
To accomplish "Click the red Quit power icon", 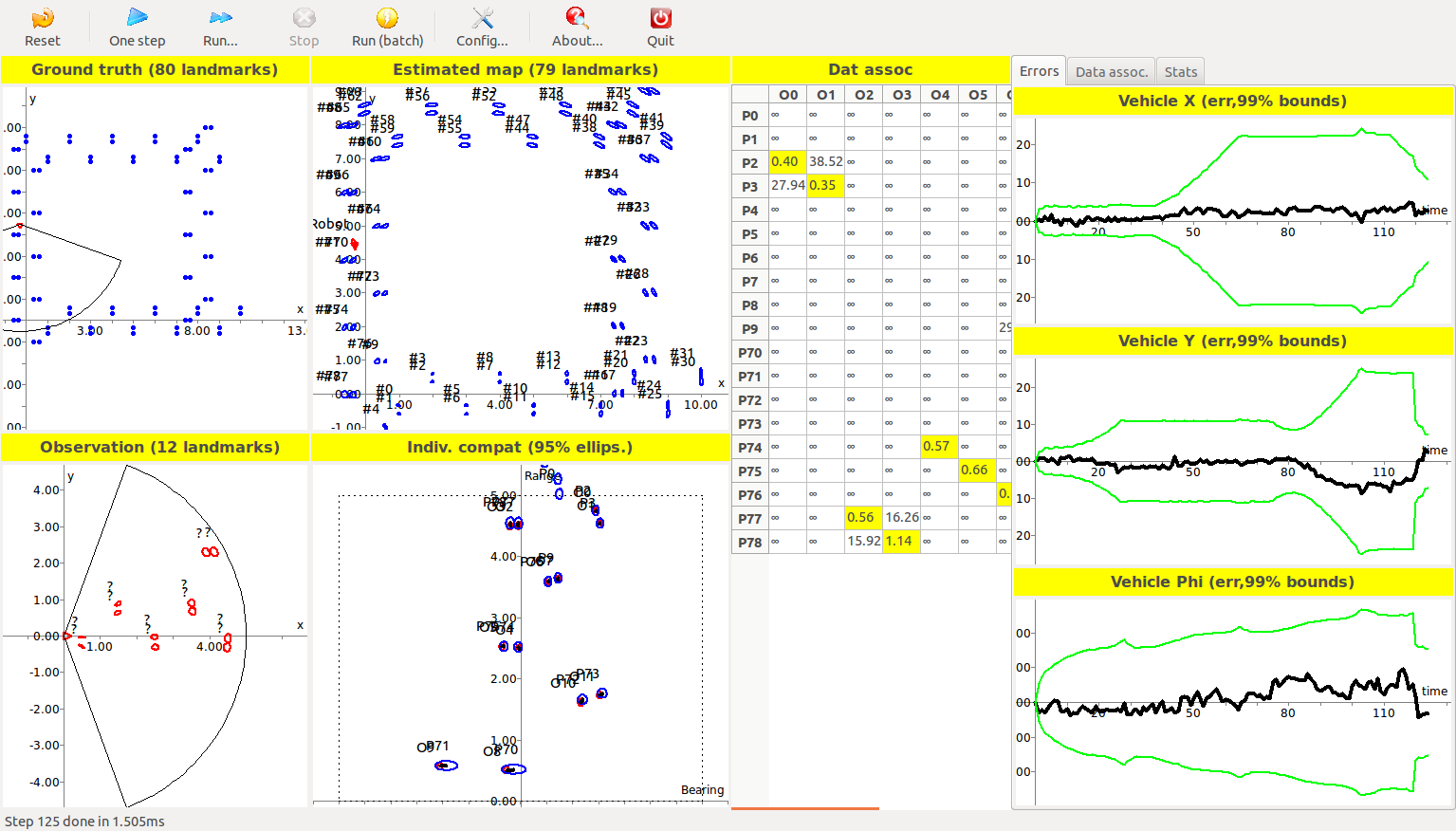I will point(660,19).
